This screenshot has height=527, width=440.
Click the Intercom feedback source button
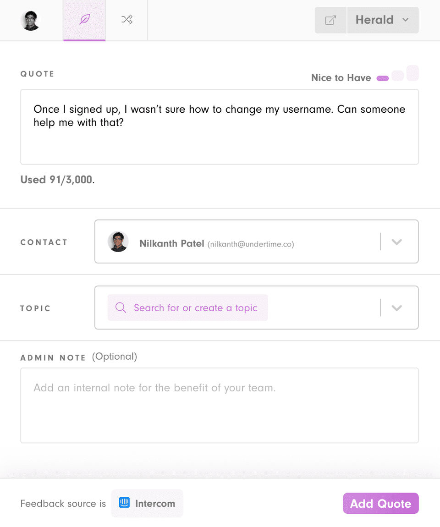(x=147, y=503)
